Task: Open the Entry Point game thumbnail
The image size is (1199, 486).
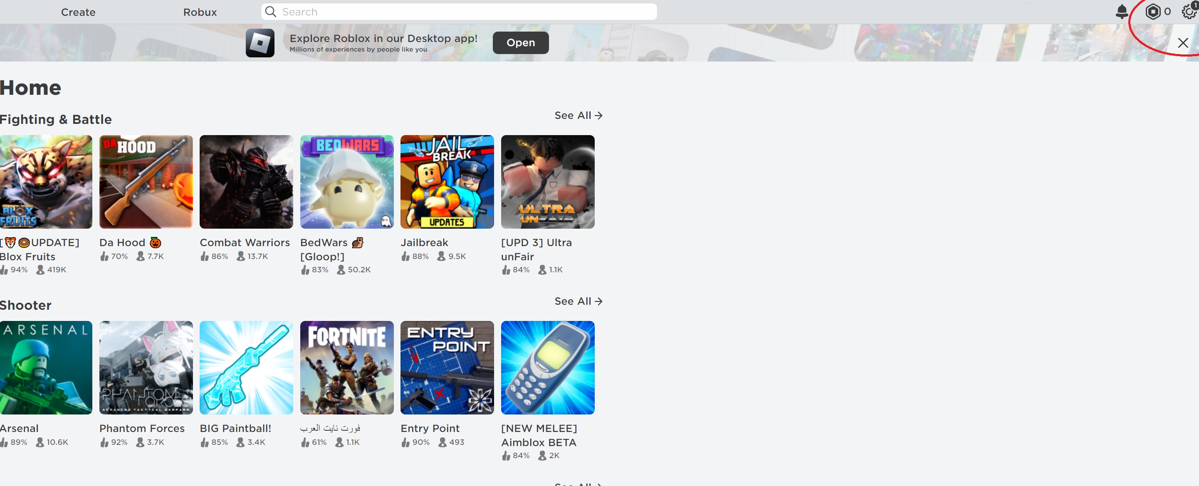Action: click(x=447, y=368)
